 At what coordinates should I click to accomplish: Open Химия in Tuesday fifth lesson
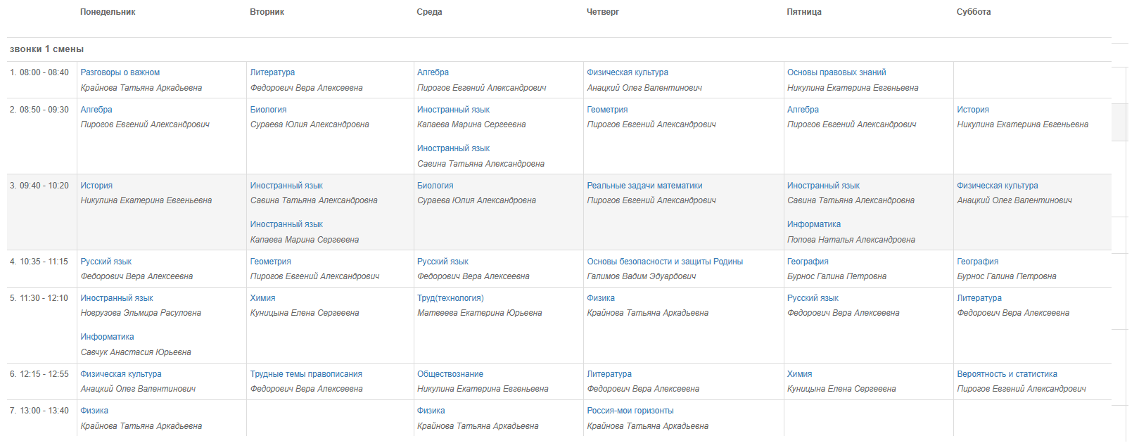pos(262,298)
